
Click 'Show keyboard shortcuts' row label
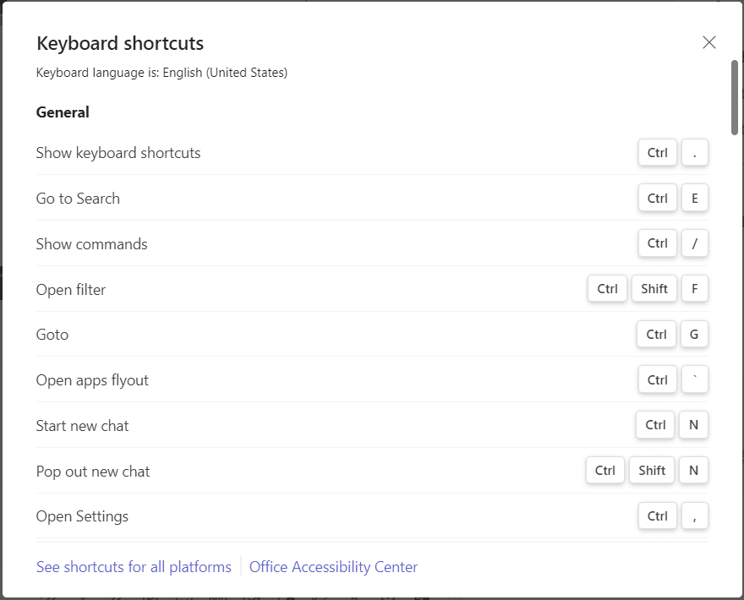point(118,153)
